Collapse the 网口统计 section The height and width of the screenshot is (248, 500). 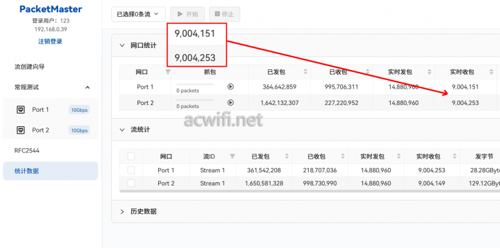pos(122,45)
